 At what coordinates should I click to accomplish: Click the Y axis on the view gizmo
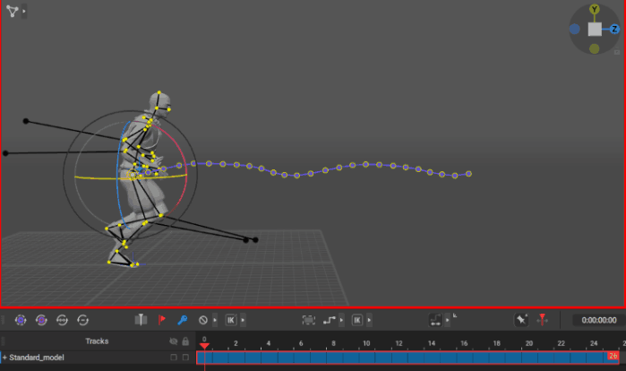tap(595, 9)
